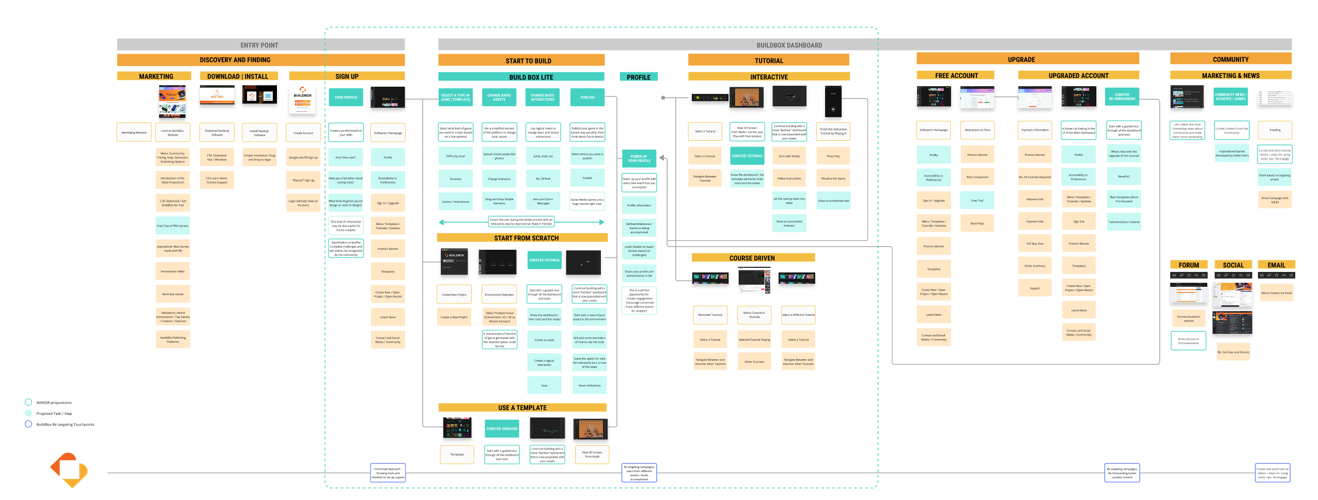Click the CURATED ONBOARD card
The width and height of the screenshot is (1318, 500).
click(501, 428)
